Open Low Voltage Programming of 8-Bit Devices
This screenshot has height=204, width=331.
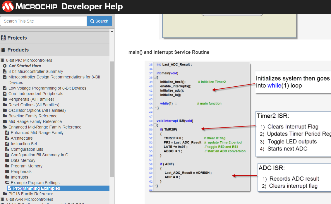coord(47,88)
